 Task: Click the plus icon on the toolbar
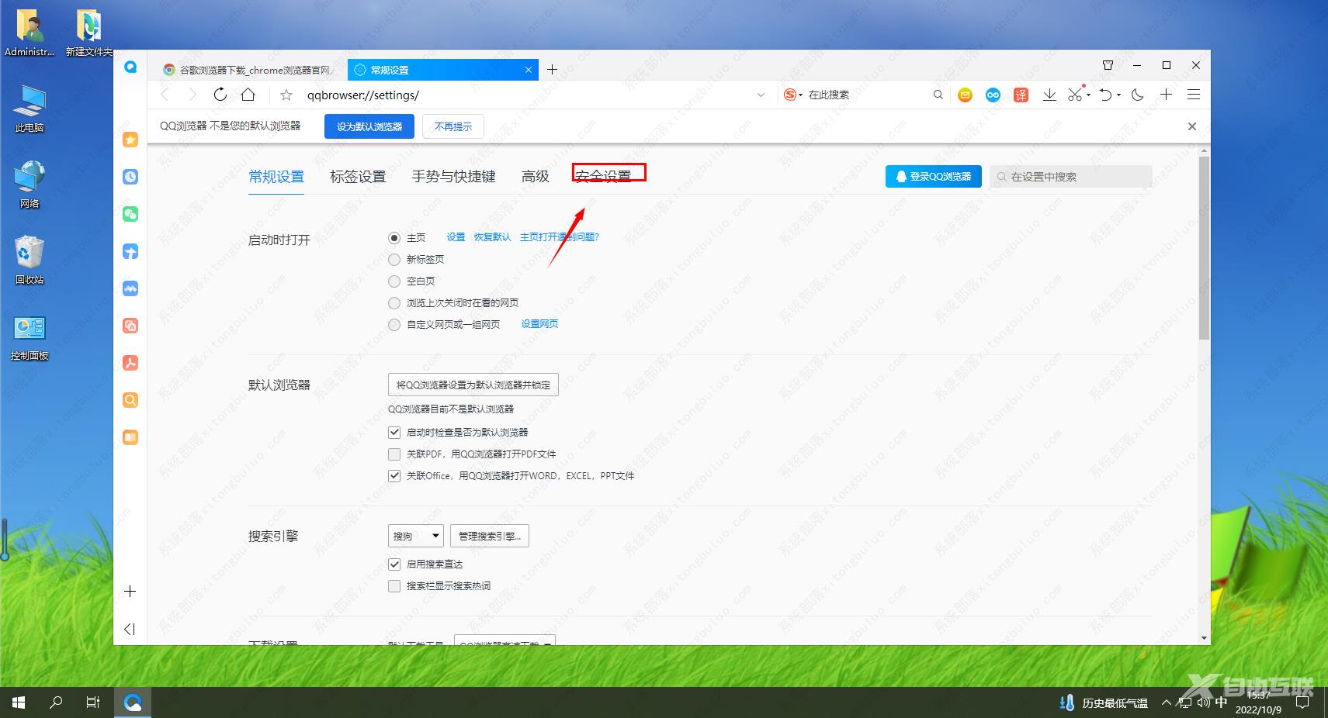(1166, 95)
